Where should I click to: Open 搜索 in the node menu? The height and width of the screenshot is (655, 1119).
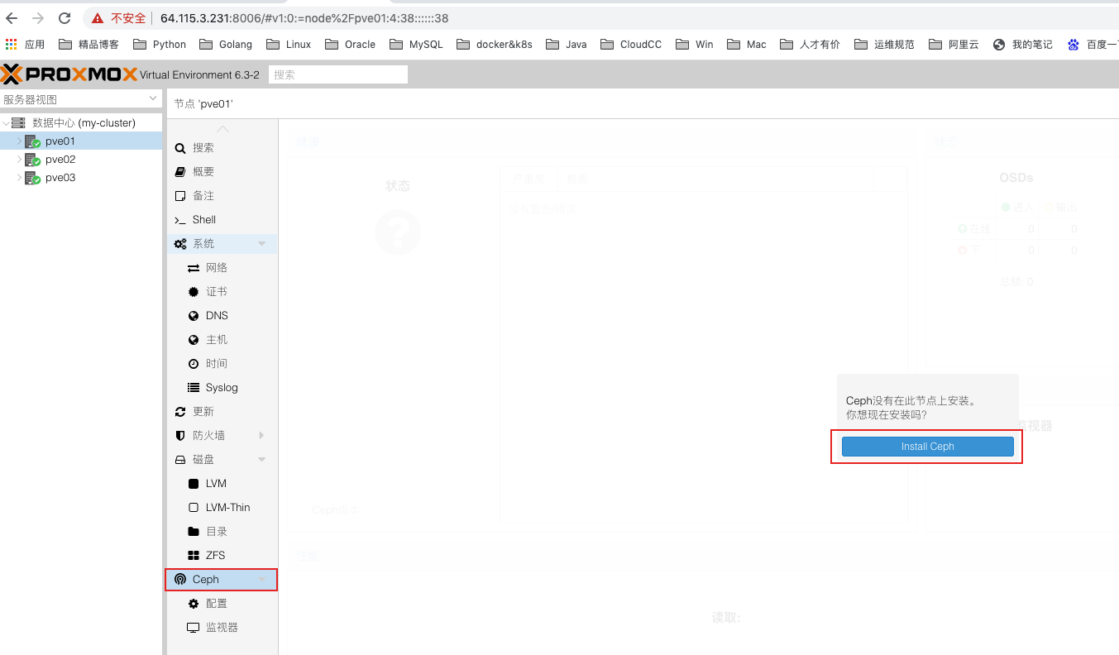click(222, 148)
